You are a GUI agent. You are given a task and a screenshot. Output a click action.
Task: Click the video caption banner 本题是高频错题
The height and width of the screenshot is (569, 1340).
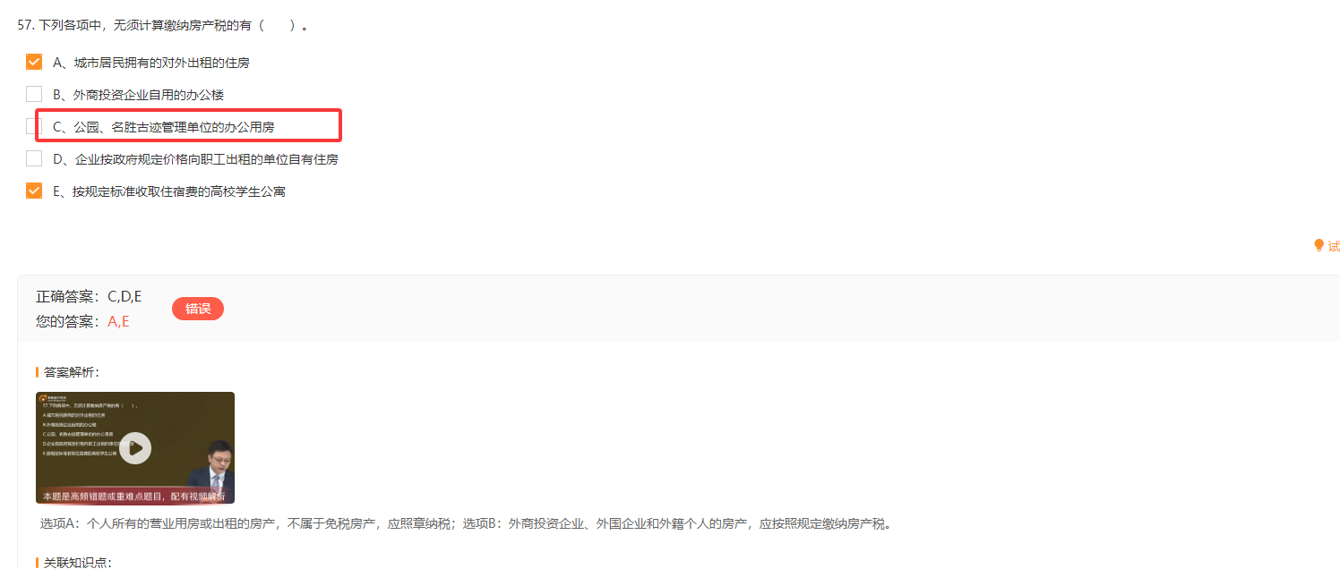(x=135, y=495)
